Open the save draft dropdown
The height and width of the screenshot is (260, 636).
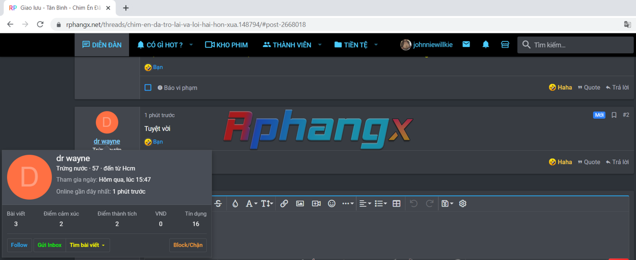pos(447,204)
